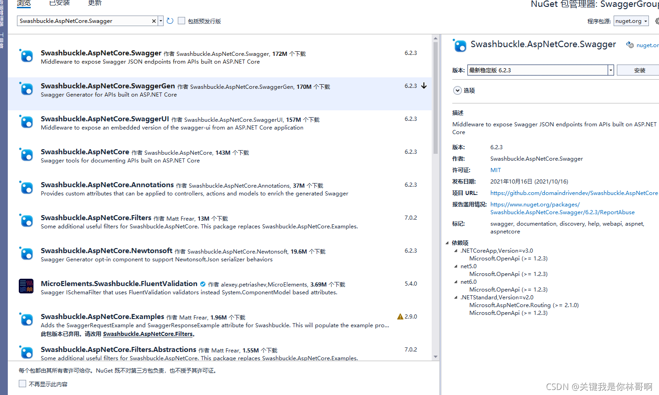
Task: Click the version 7.0.2 on the Filters row
Action: tap(411, 217)
